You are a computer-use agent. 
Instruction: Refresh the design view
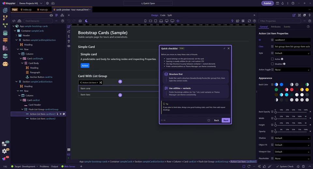249,21
